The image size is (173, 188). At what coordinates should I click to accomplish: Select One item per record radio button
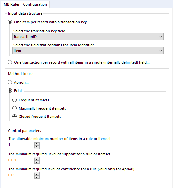coord(10,22)
